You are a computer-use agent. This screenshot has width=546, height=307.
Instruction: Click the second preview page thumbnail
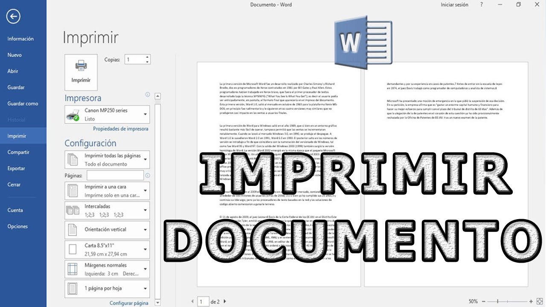(446, 174)
